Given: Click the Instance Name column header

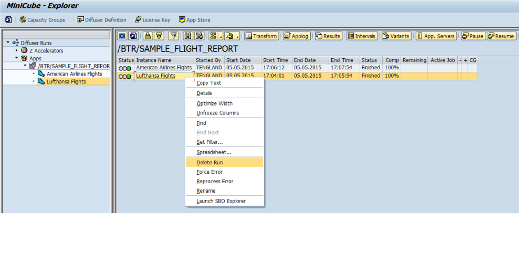Looking at the screenshot, I should click(153, 60).
